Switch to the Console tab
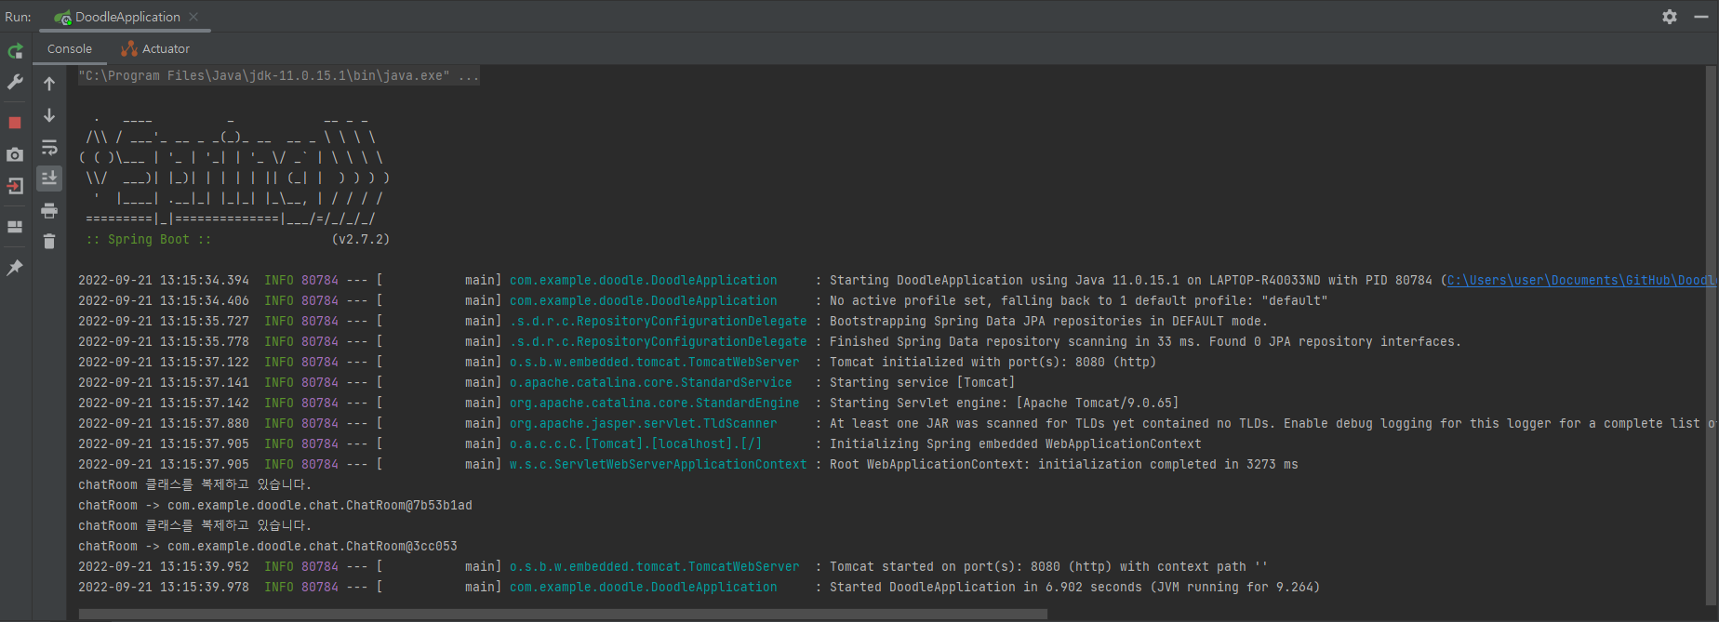 [x=70, y=48]
